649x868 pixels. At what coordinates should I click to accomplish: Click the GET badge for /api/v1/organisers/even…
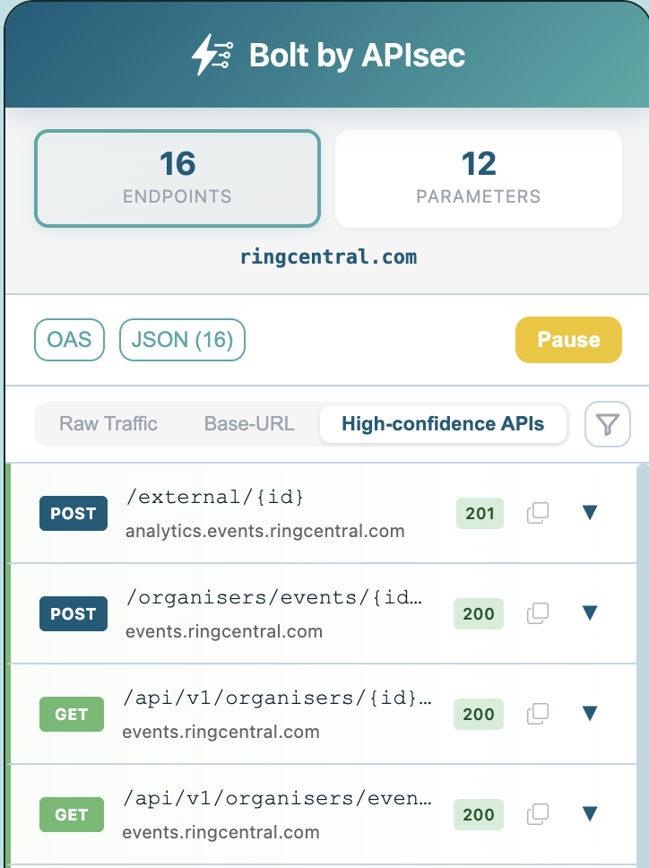72,814
